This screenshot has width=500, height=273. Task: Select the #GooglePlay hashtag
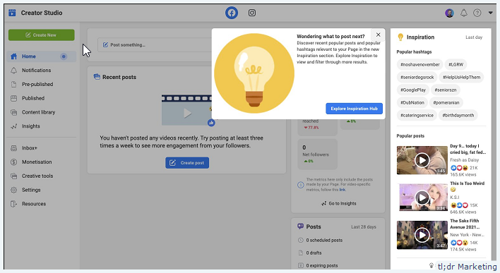[413, 90]
